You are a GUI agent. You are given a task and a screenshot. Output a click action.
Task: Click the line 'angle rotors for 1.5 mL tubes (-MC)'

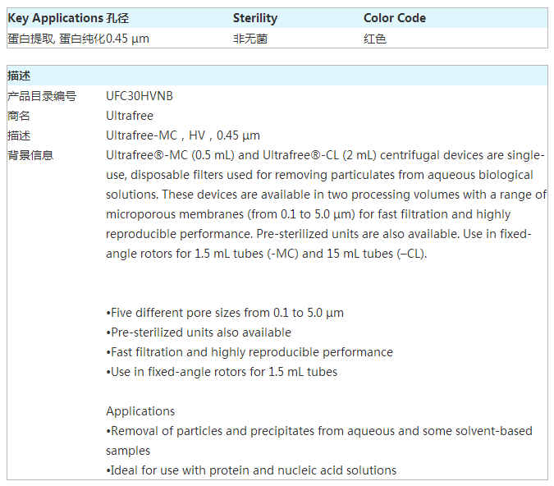267,254
